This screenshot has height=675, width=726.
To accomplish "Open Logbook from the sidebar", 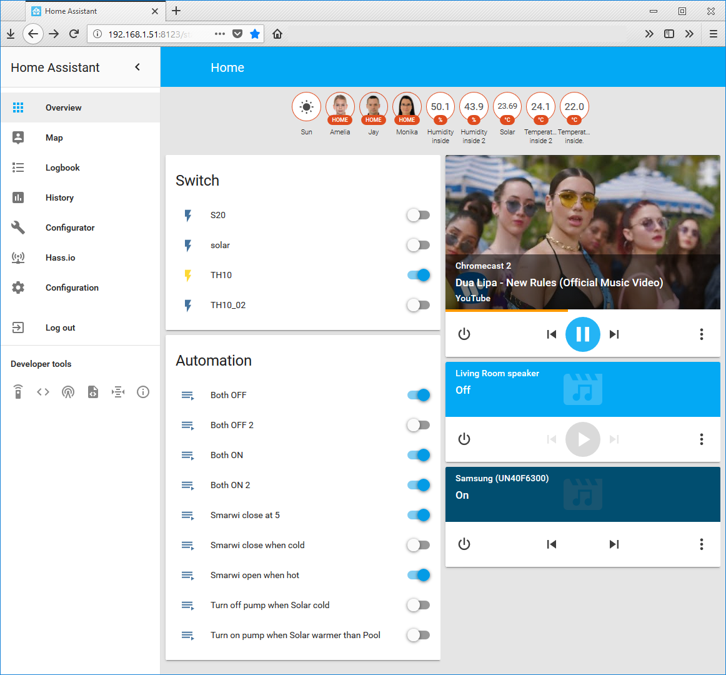I will pyautogui.click(x=81, y=167).
